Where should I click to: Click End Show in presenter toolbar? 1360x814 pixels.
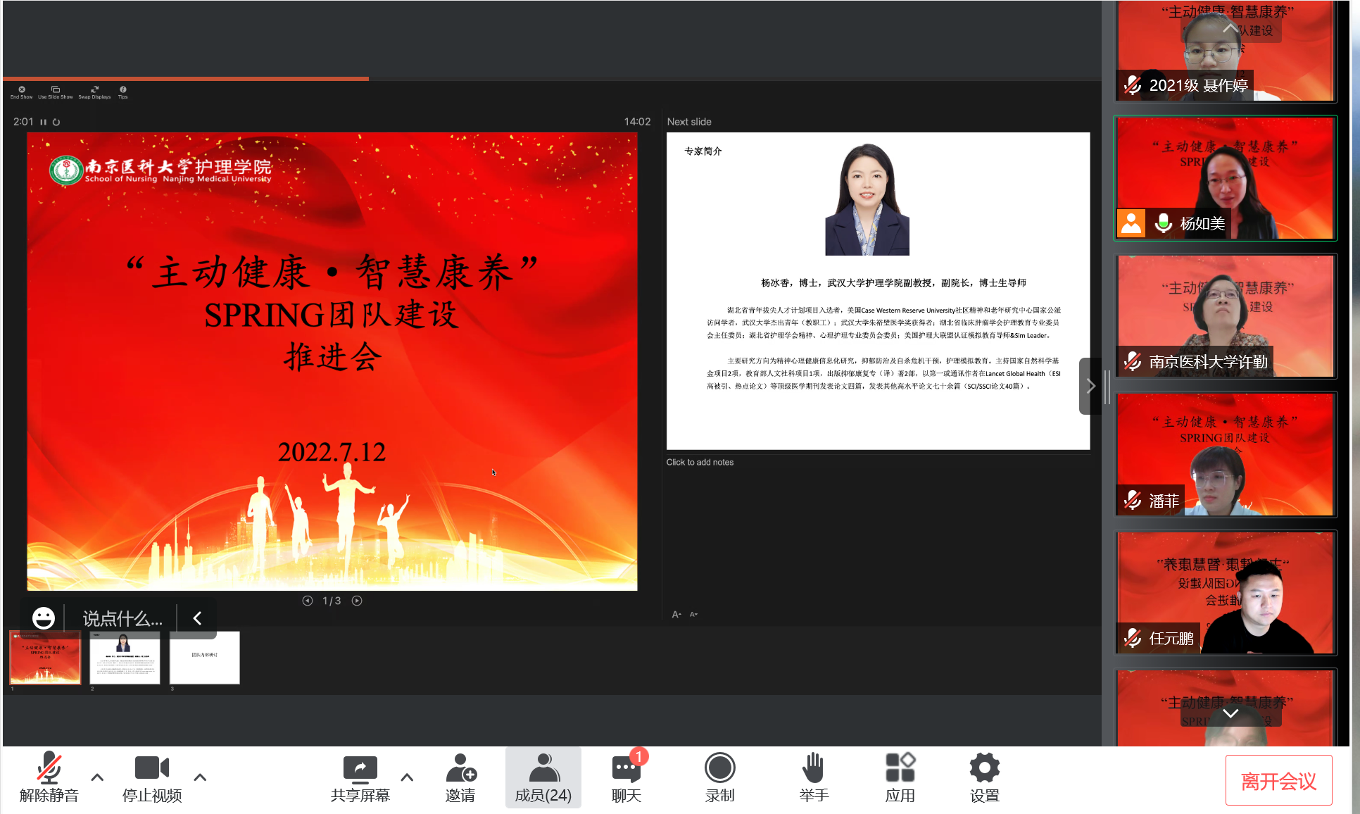pyautogui.click(x=22, y=92)
